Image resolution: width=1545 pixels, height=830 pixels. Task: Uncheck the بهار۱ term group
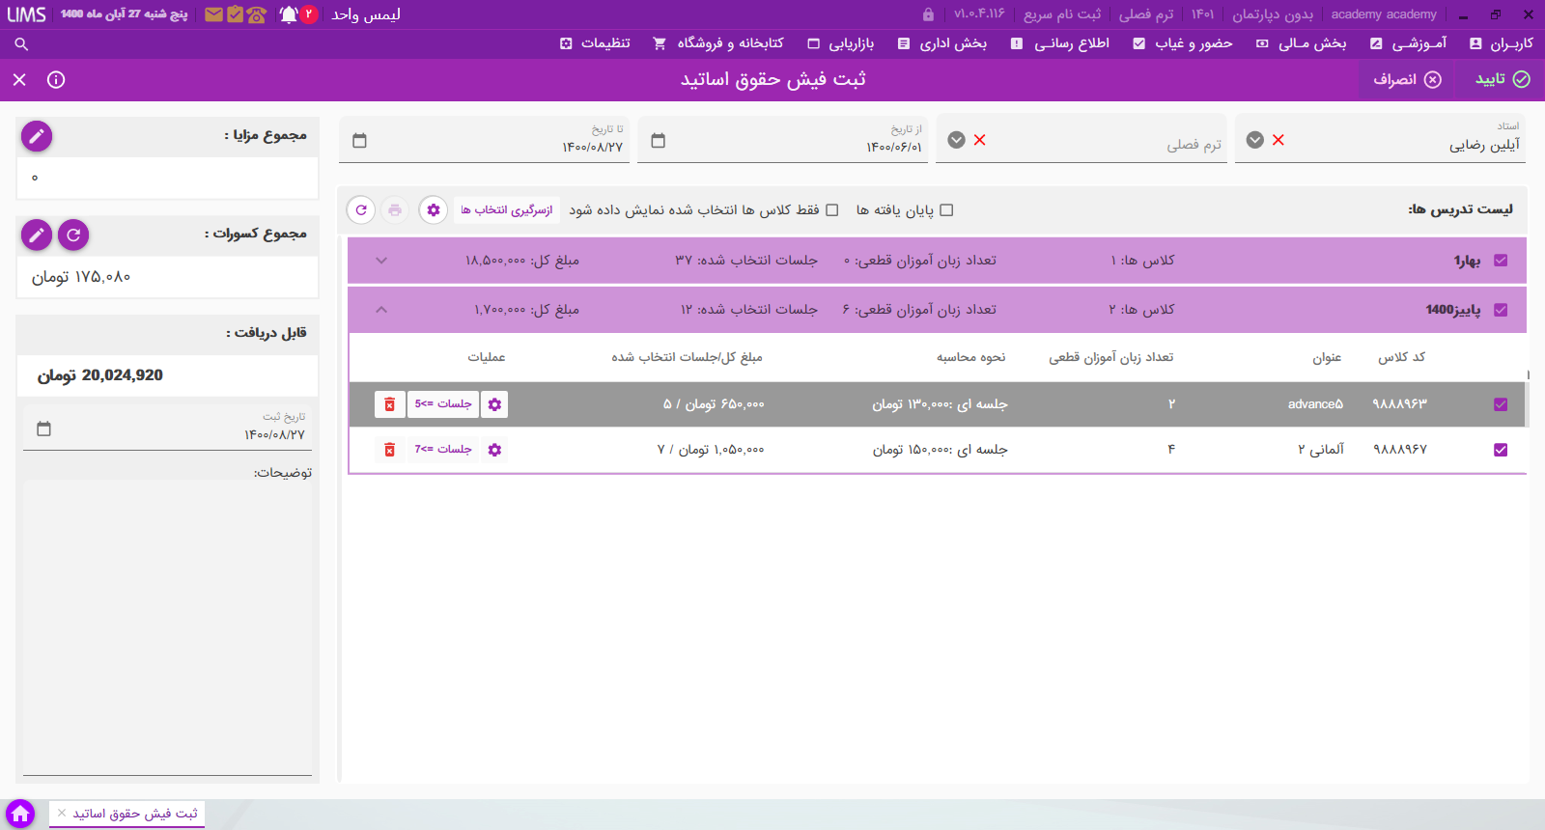(1501, 261)
